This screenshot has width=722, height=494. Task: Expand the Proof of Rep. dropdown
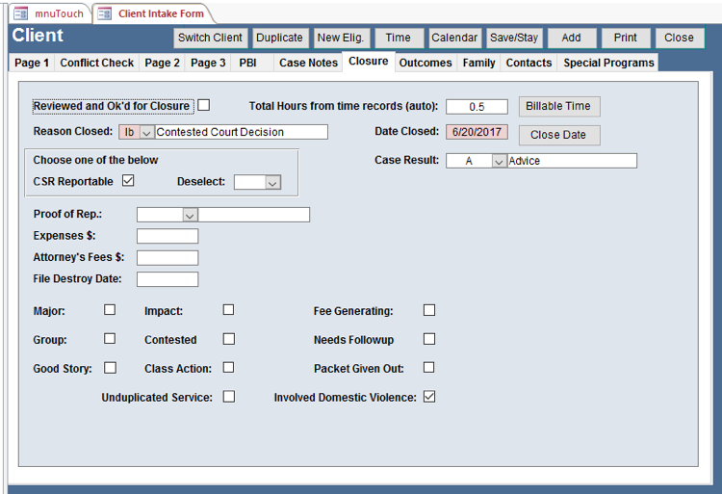click(190, 215)
